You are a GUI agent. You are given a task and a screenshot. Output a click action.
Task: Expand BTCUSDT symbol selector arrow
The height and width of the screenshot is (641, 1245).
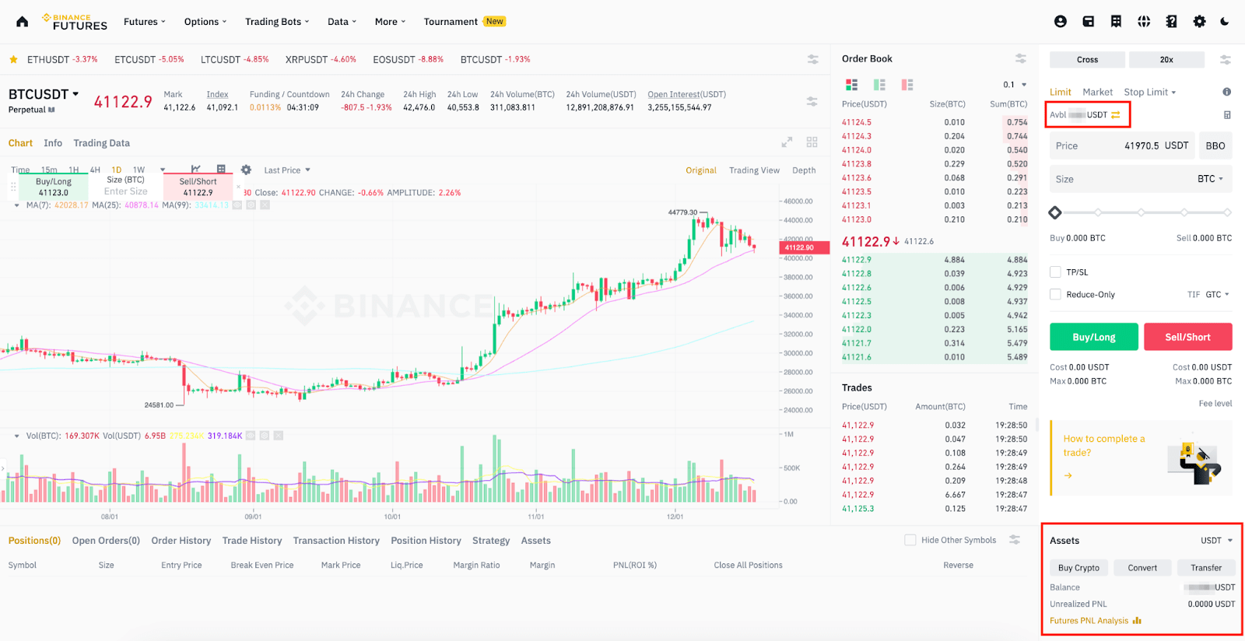click(75, 93)
